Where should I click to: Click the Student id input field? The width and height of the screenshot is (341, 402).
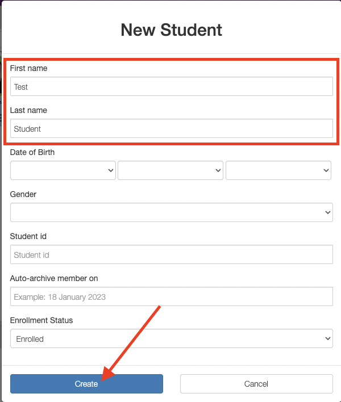pos(171,255)
